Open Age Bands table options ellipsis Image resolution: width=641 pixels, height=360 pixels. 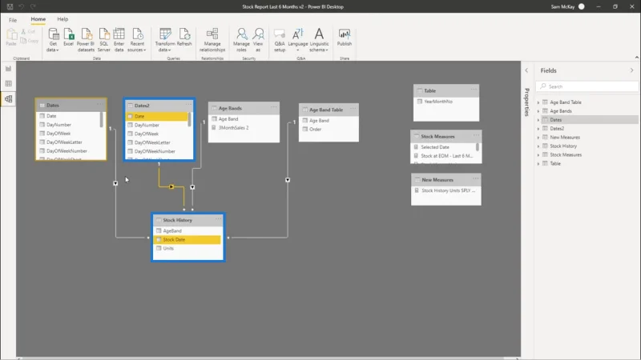[273, 107]
